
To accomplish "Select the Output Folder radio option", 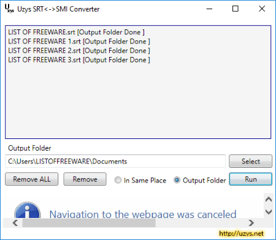I will coord(177,180).
